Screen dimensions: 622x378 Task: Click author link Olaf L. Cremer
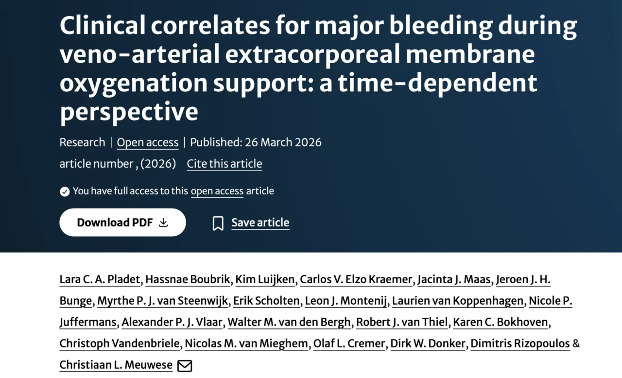click(x=349, y=344)
